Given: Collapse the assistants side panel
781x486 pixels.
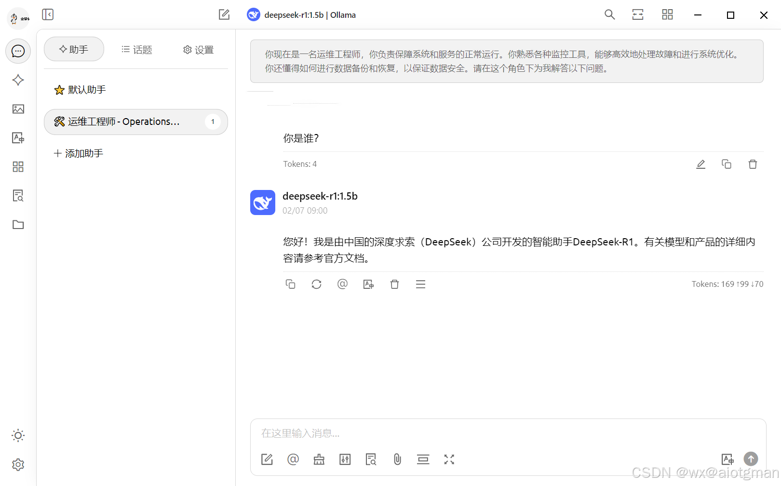Looking at the screenshot, I should [x=48, y=14].
